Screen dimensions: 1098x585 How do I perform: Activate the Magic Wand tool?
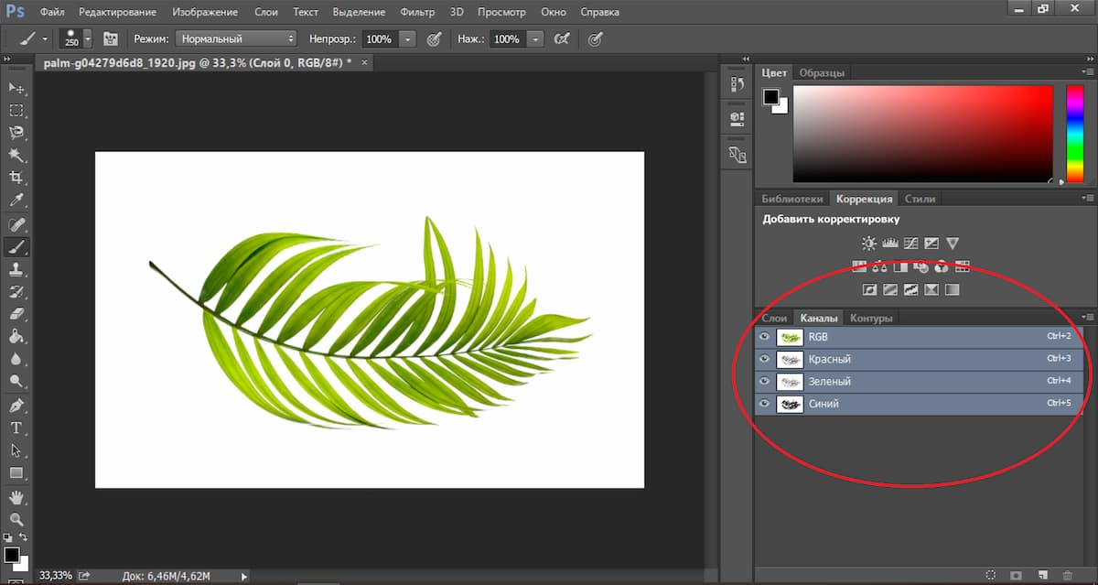click(x=16, y=156)
